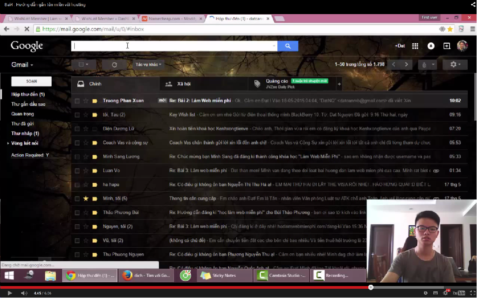Go to next page of emails
477x298 pixels.
406,64
